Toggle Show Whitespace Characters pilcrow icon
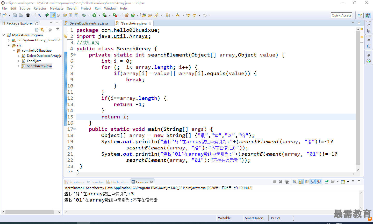373x224 pixels. click(x=76, y=15)
